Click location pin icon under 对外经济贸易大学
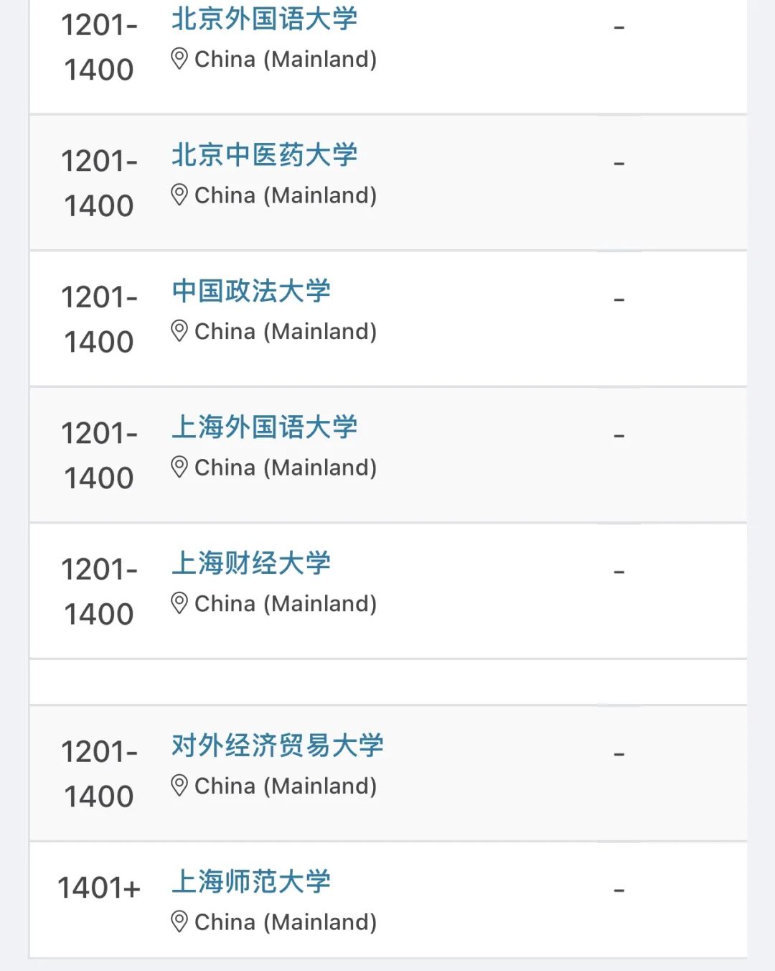Screen dimensions: 775x971 coord(179,786)
